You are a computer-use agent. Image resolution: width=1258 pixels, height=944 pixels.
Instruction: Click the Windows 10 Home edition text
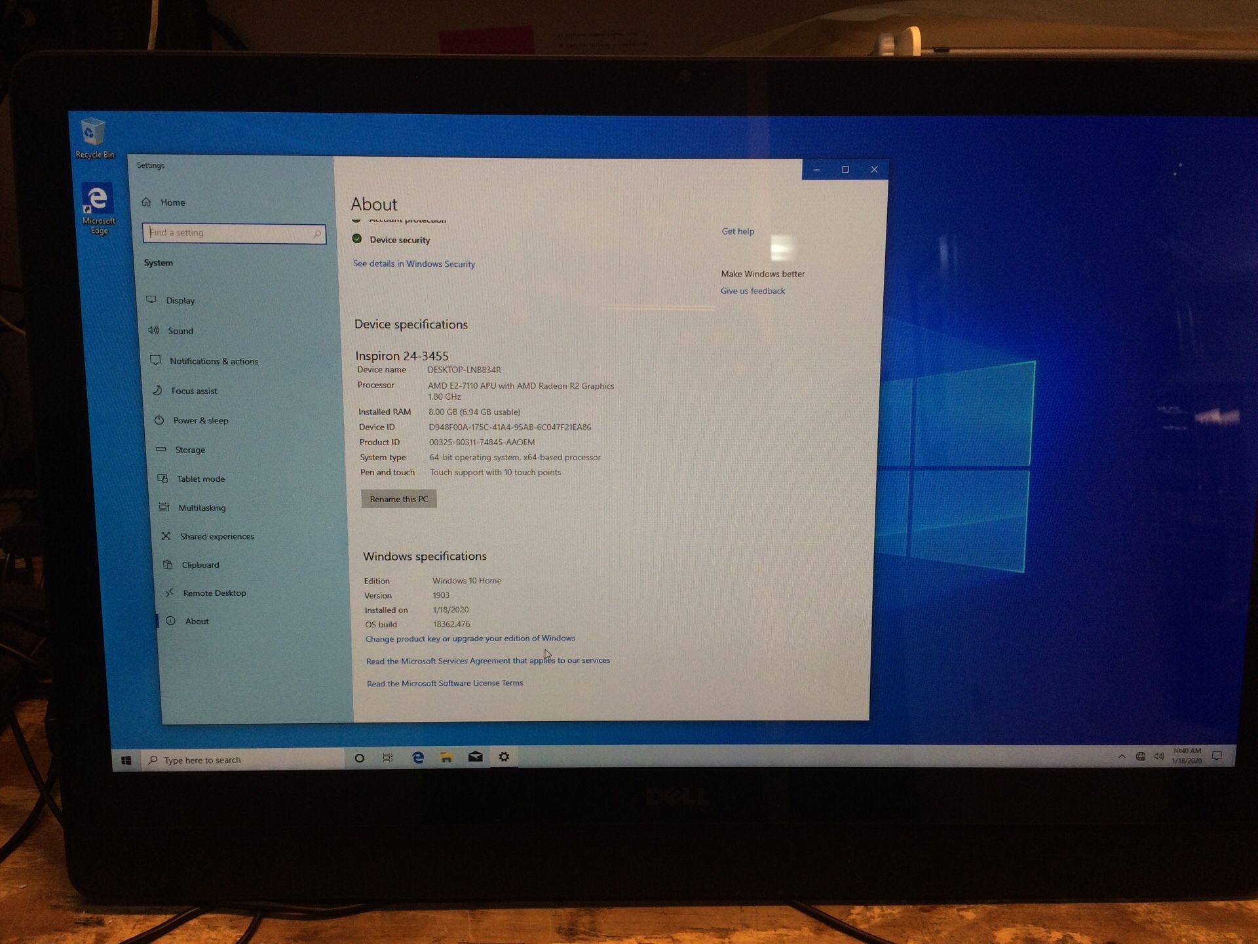[467, 580]
